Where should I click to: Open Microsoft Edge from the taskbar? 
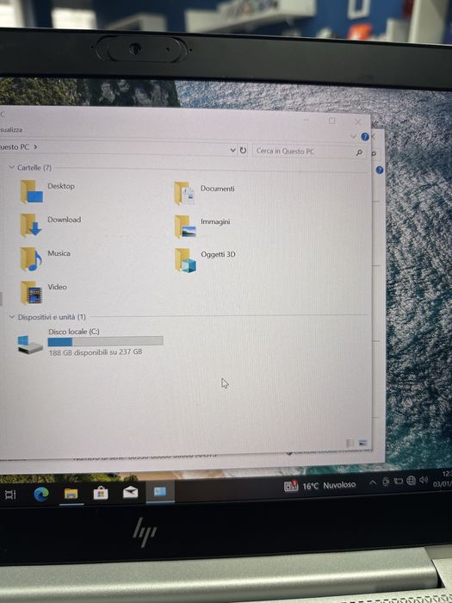41,494
